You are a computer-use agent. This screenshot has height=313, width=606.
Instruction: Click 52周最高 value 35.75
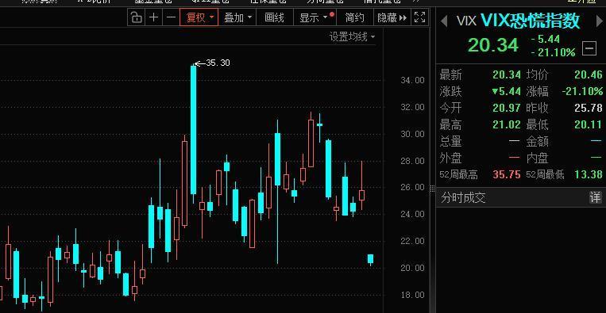507,174
